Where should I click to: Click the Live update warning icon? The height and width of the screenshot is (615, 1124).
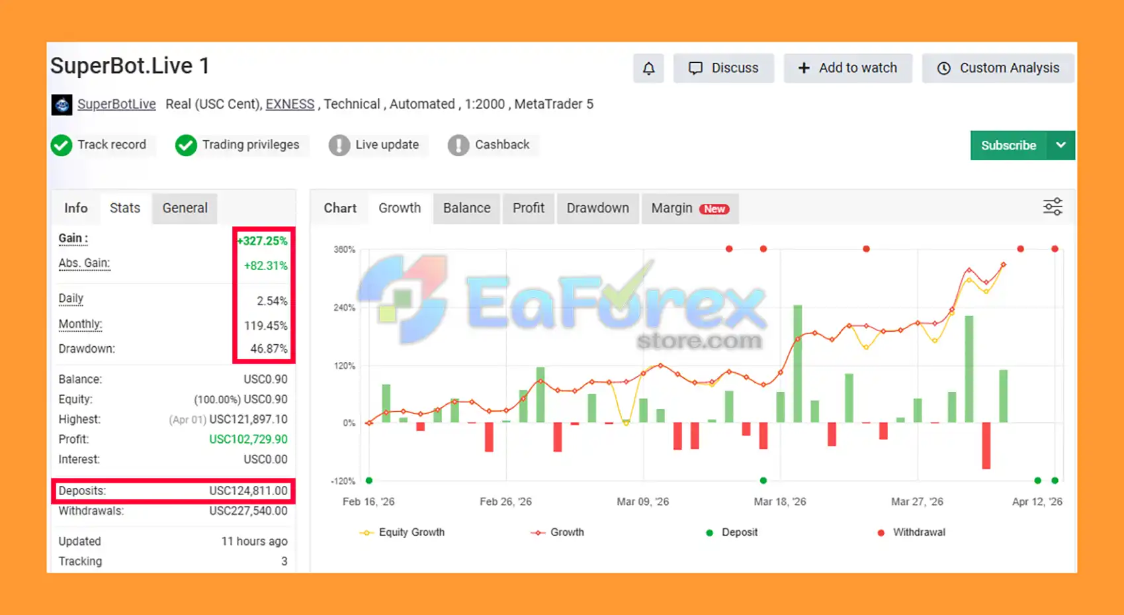(339, 145)
